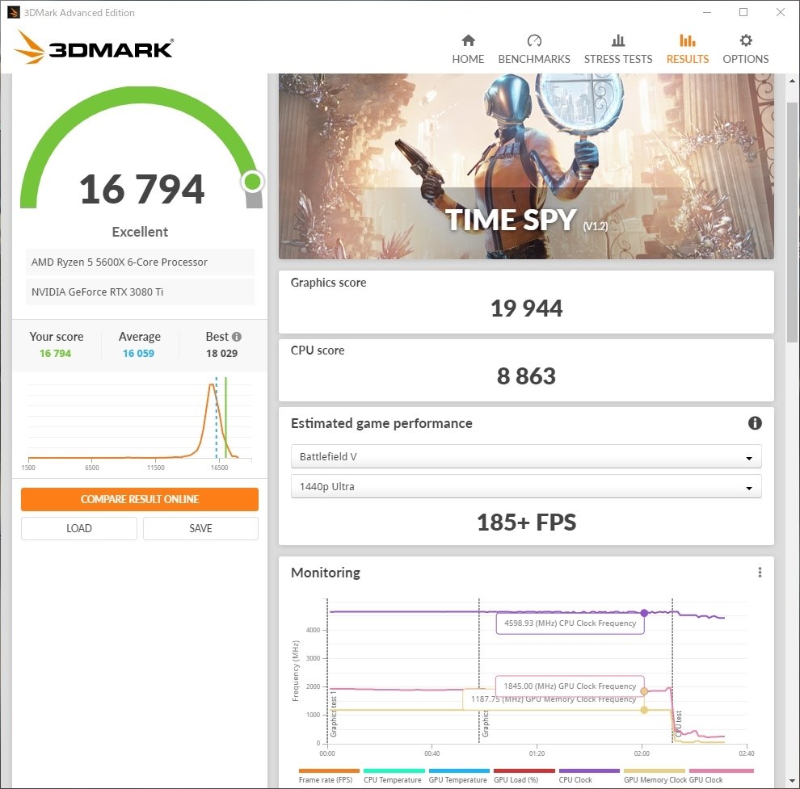Open Monitoring three-dot menu
This screenshot has height=789, width=800.
tap(760, 573)
